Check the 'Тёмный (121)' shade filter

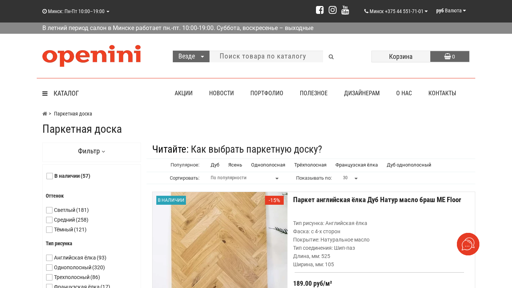pyautogui.click(x=49, y=229)
